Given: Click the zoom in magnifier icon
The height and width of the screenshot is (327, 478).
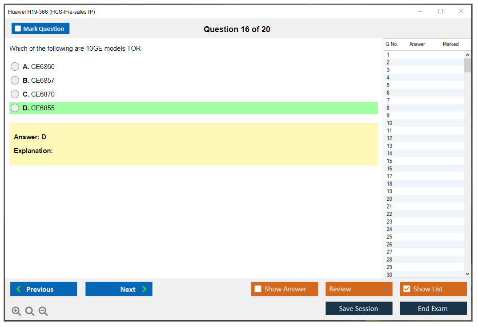Looking at the screenshot, I should (16, 311).
